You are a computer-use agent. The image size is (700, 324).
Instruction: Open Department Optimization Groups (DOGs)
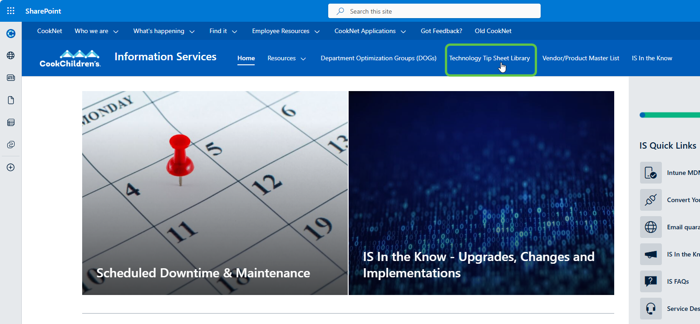379,58
